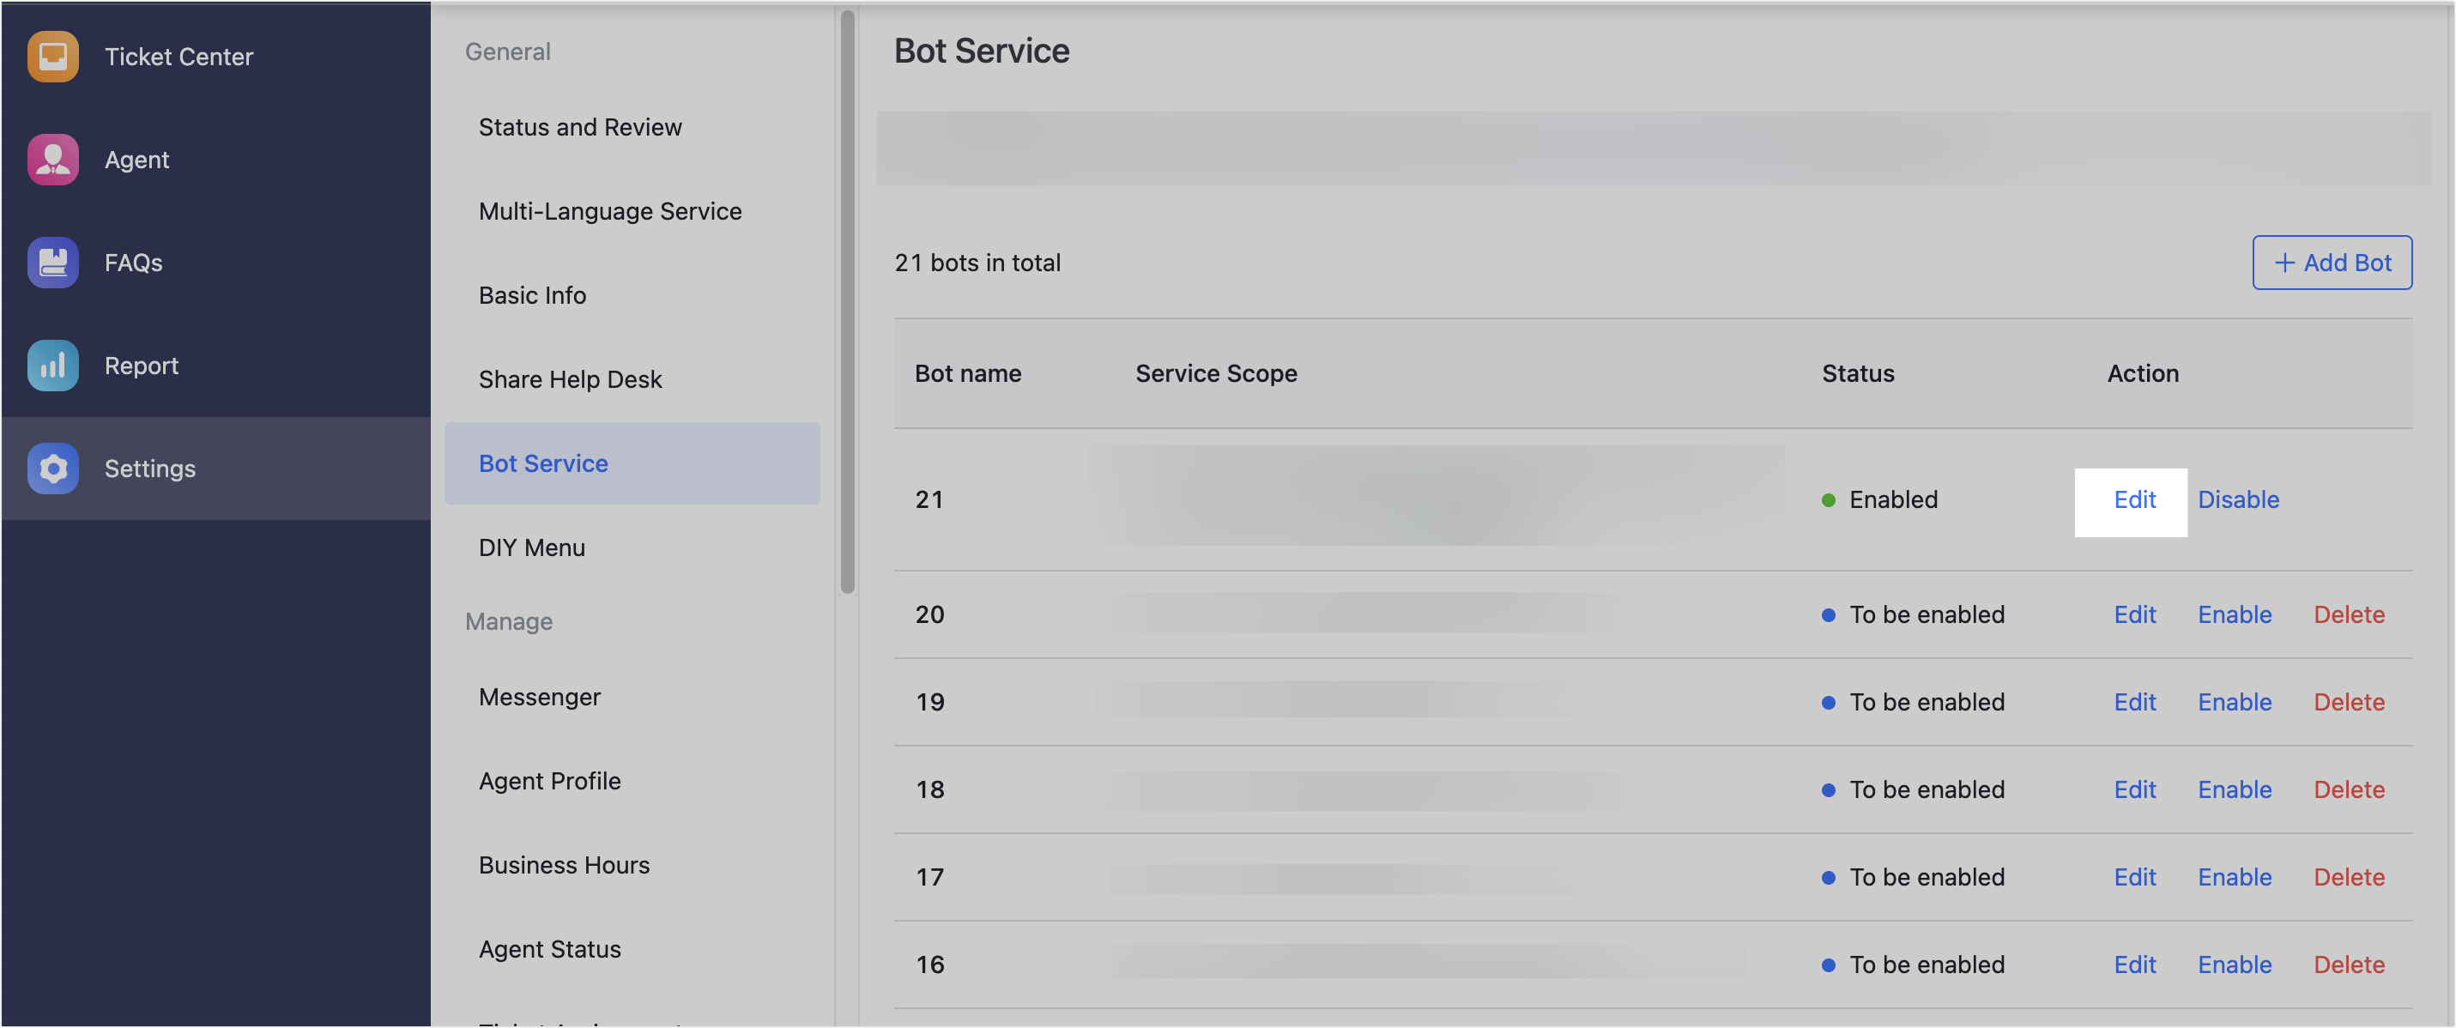Select Basic Info in the settings menu

532,294
